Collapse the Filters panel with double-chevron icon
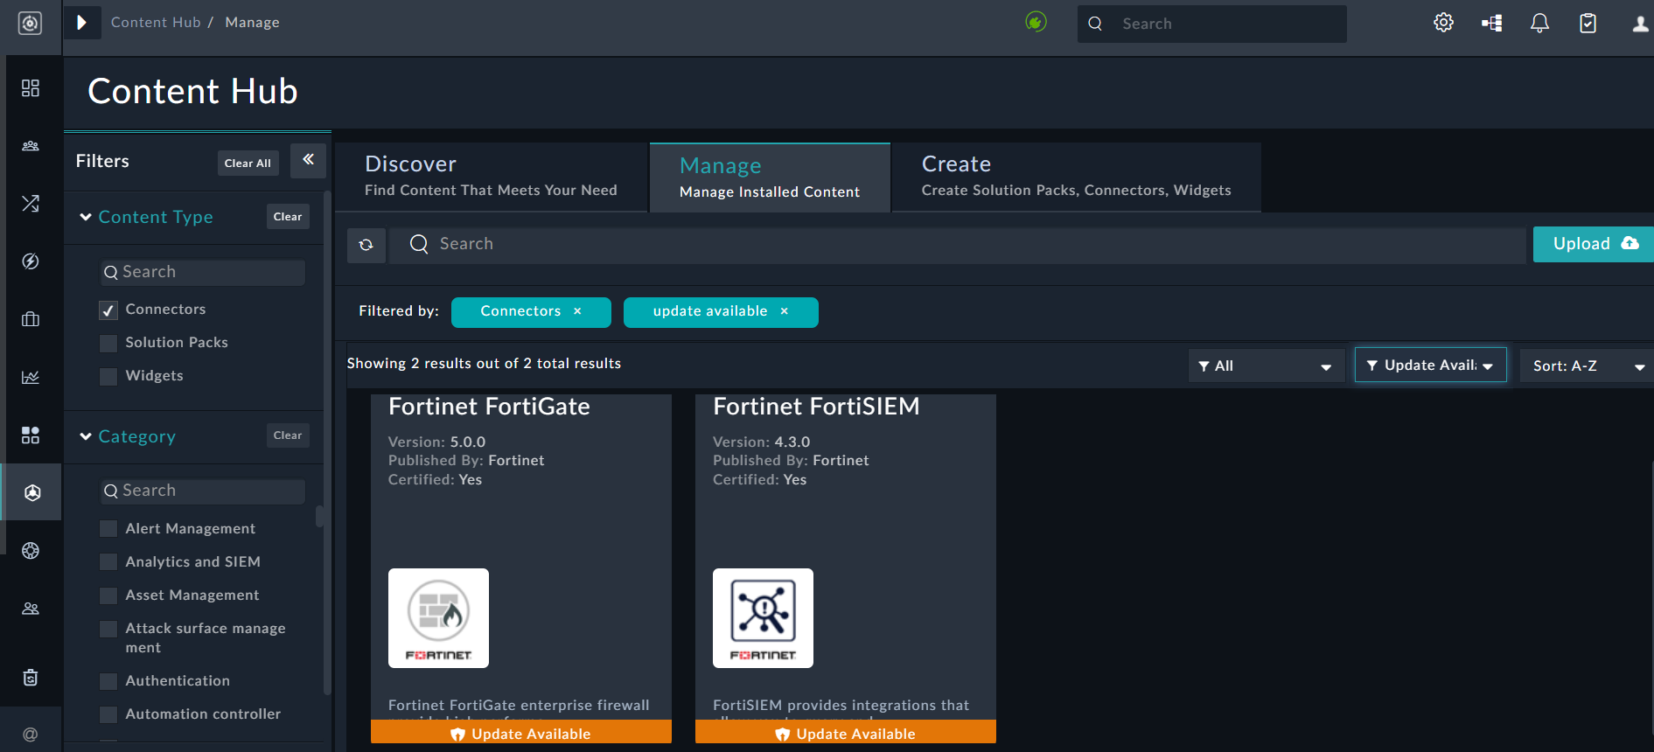Viewport: 1654px width, 752px height. click(308, 160)
